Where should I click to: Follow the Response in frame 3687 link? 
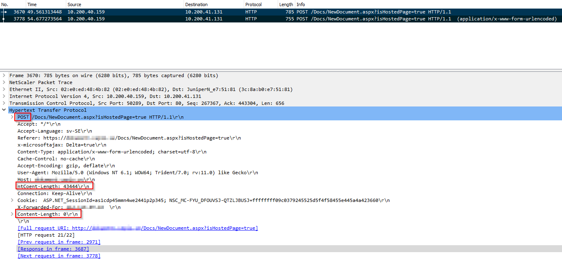pos(53,249)
